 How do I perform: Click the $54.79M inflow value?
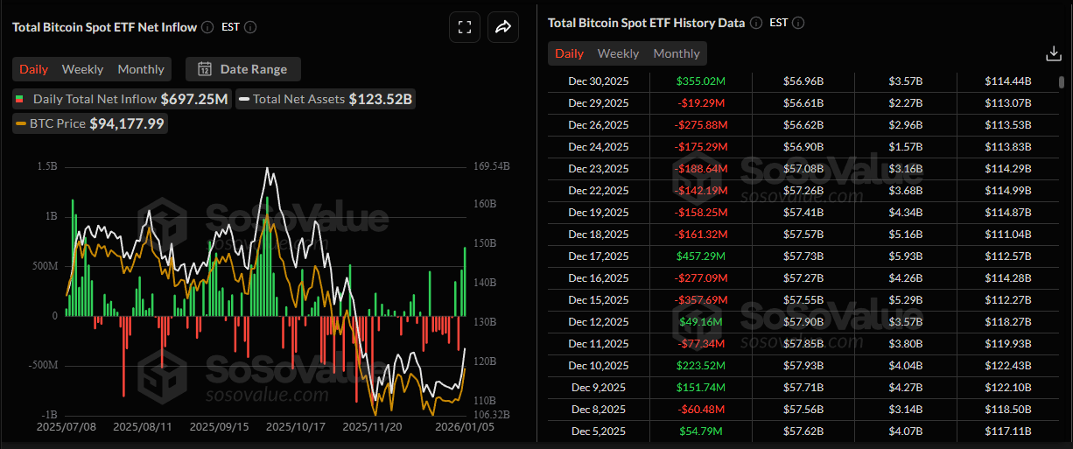click(701, 431)
